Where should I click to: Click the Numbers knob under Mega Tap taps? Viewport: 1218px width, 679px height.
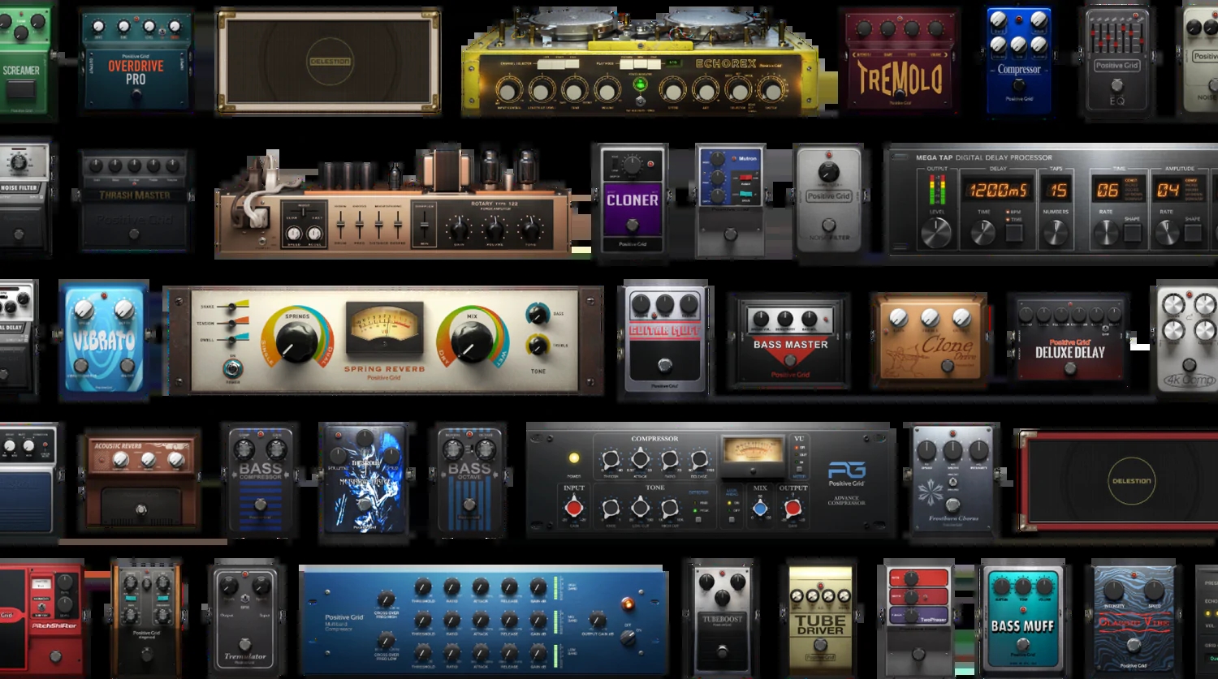[1056, 233]
